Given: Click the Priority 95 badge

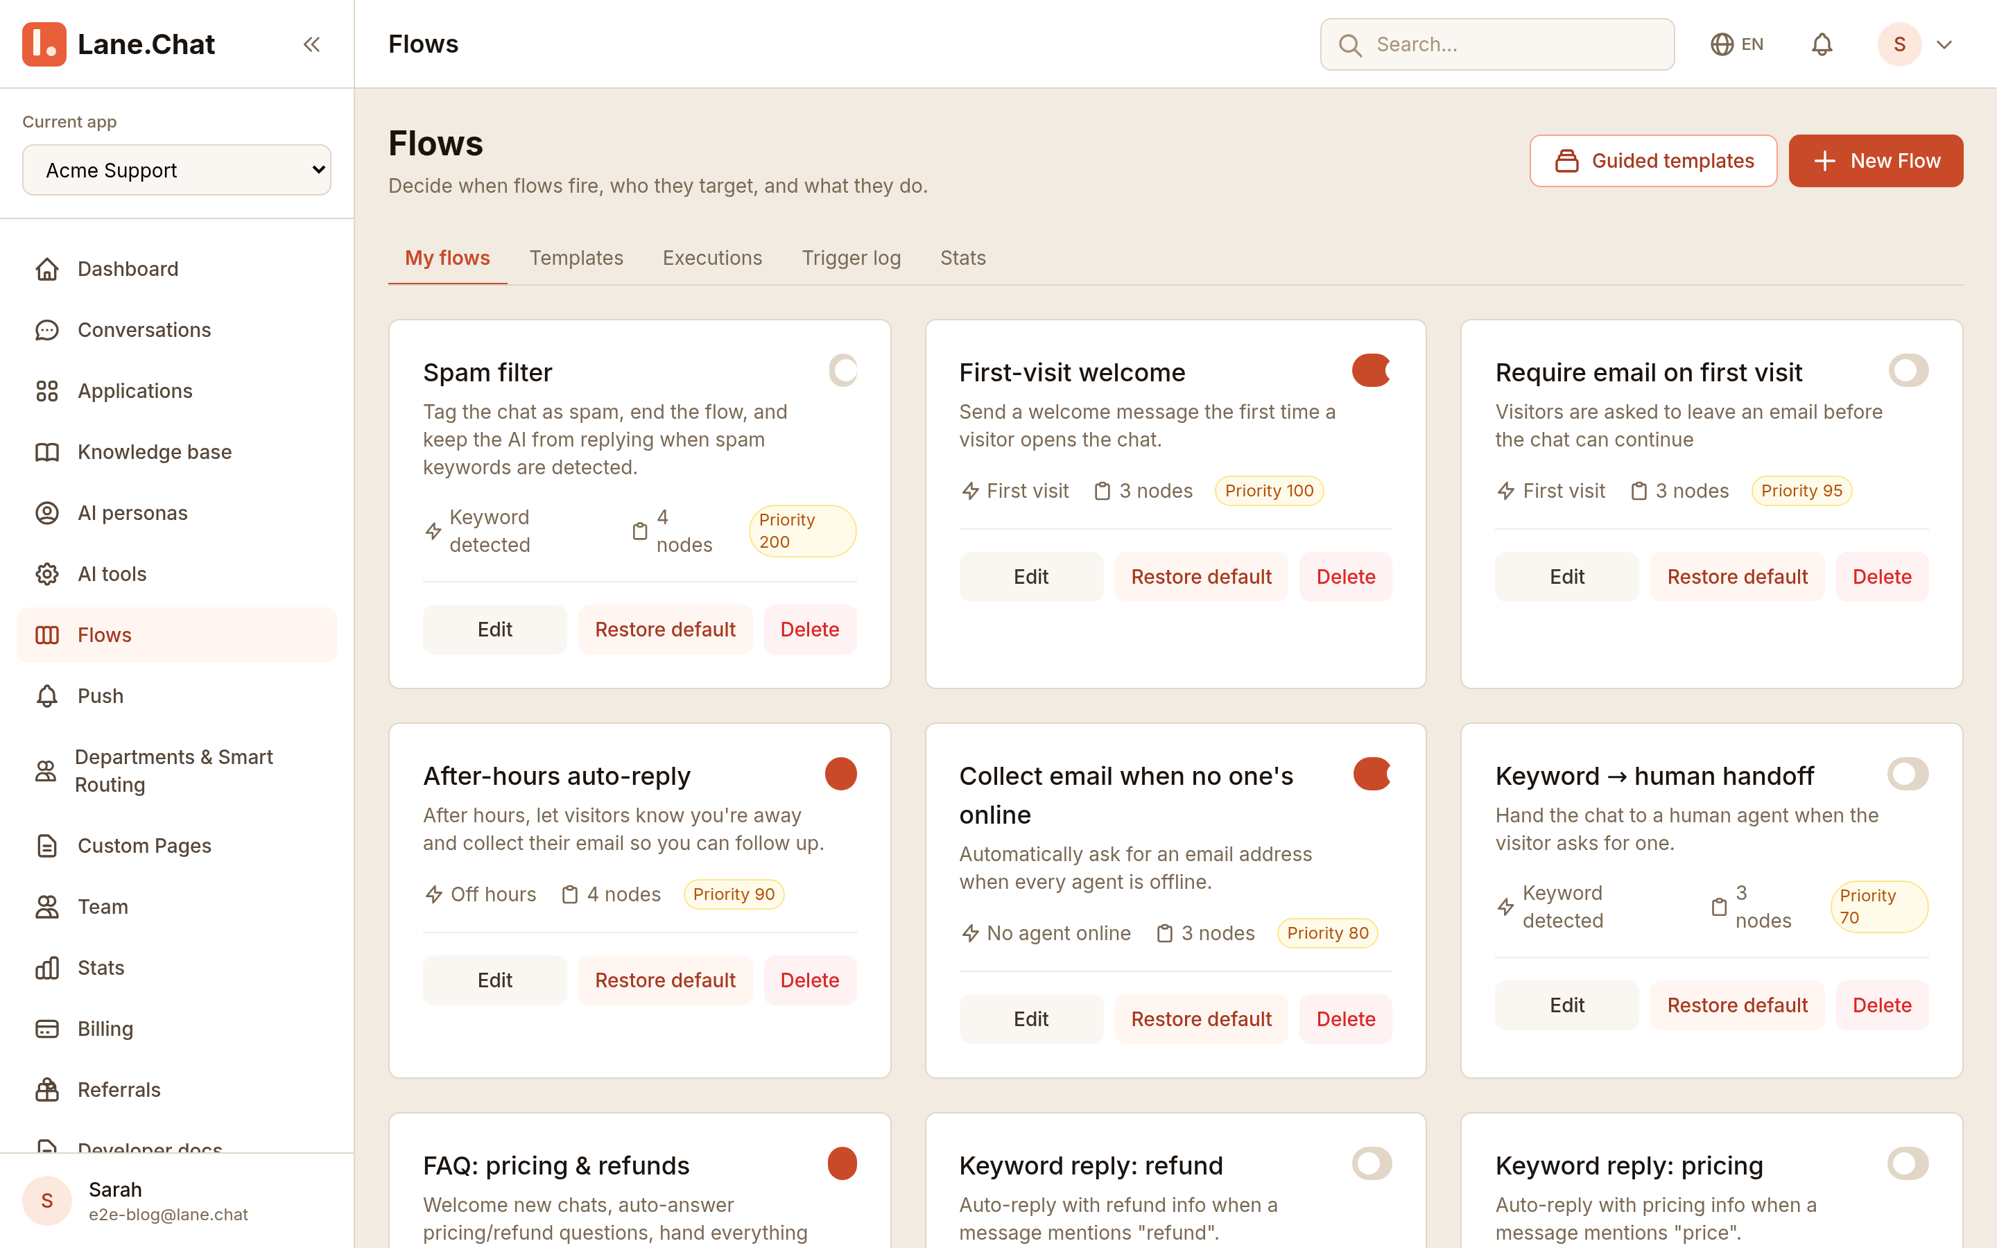Looking at the screenshot, I should (1801, 491).
